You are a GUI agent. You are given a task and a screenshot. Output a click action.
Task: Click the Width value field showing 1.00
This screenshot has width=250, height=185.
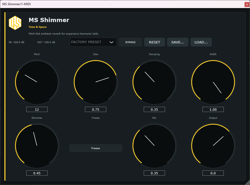[x=213, y=109]
